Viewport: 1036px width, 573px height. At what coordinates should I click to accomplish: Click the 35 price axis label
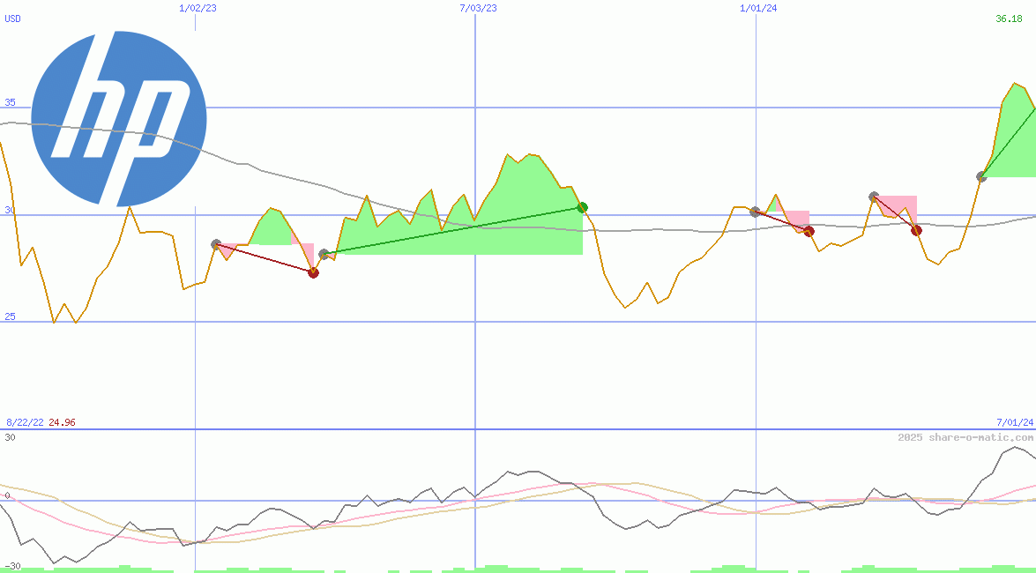pyautogui.click(x=10, y=102)
